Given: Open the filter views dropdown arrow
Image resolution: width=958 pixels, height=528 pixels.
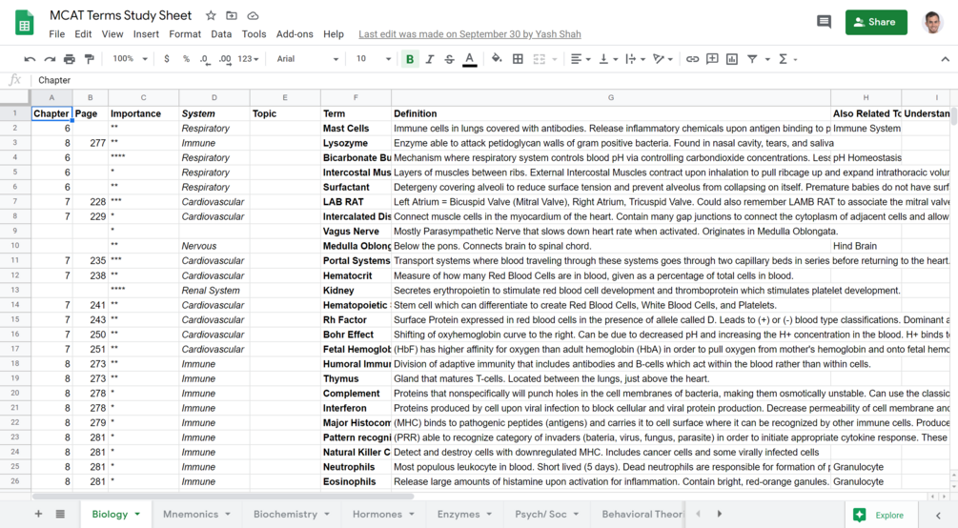Looking at the screenshot, I should (767, 59).
